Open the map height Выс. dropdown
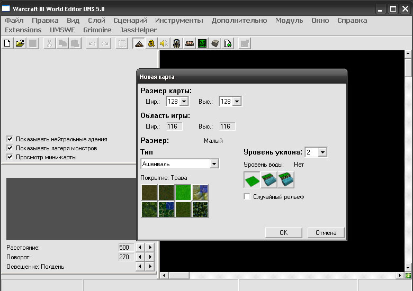This screenshot has width=413, height=291. click(237, 101)
